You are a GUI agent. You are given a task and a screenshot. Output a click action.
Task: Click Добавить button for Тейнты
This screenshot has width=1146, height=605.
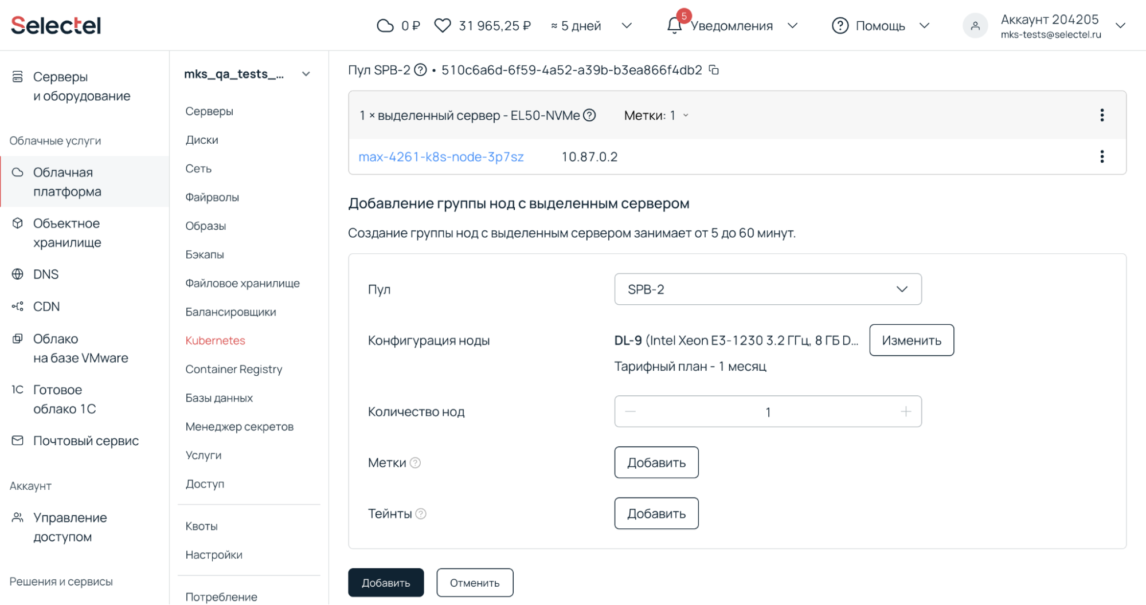coord(656,513)
